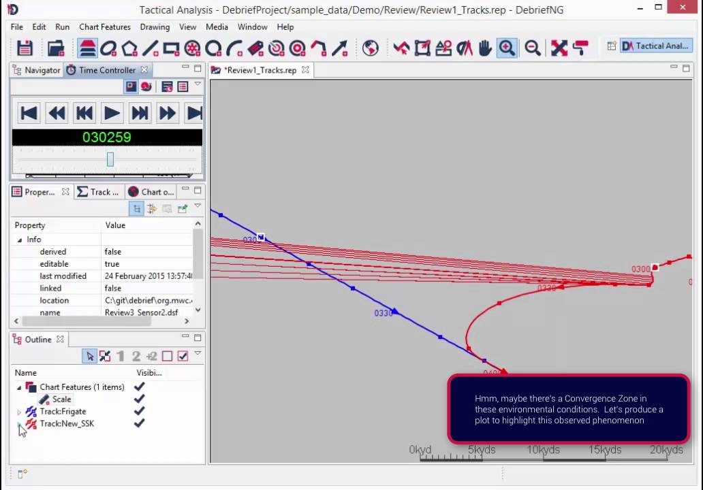Collapse the Info property group
The width and height of the screenshot is (703, 490).
point(19,240)
